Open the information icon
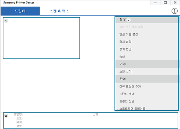180x129 pixels. (174, 11)
